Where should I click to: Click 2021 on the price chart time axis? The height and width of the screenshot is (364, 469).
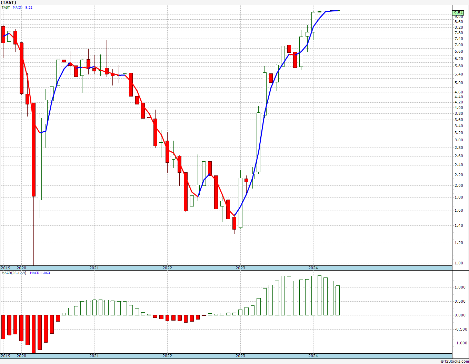94,268
